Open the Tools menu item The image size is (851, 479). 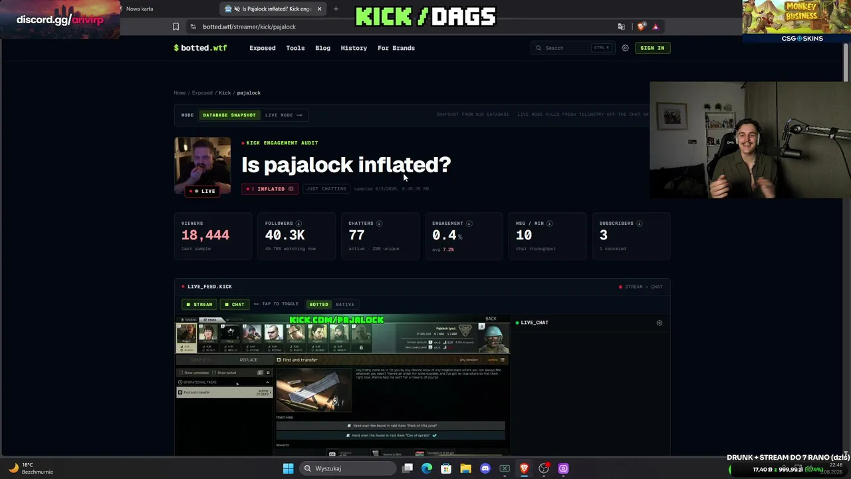point(295,48)
